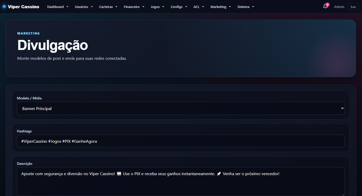
Task: Open the Configs navigation menu
Action: 179,7
